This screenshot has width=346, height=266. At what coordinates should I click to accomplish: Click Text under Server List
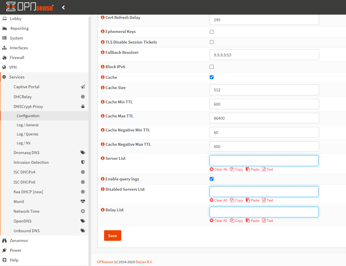(x=268, y=170)
